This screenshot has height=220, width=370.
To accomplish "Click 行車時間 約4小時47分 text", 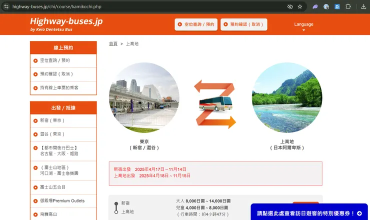I will point(202,214).
